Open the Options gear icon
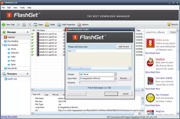The height and width of the screenshot is (119, 180). [x=79, y=24]
